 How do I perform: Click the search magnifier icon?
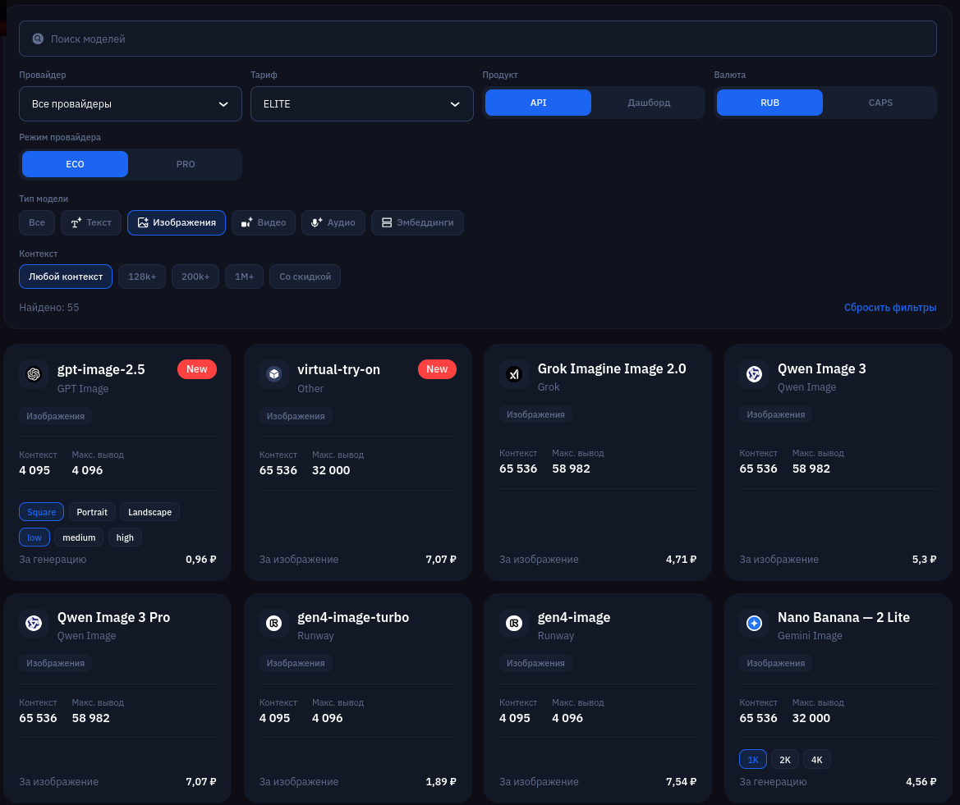[x=38, y=39]
